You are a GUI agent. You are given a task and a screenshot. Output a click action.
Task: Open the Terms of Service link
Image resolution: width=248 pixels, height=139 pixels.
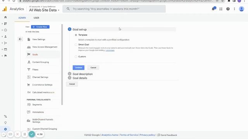[129, 135]
